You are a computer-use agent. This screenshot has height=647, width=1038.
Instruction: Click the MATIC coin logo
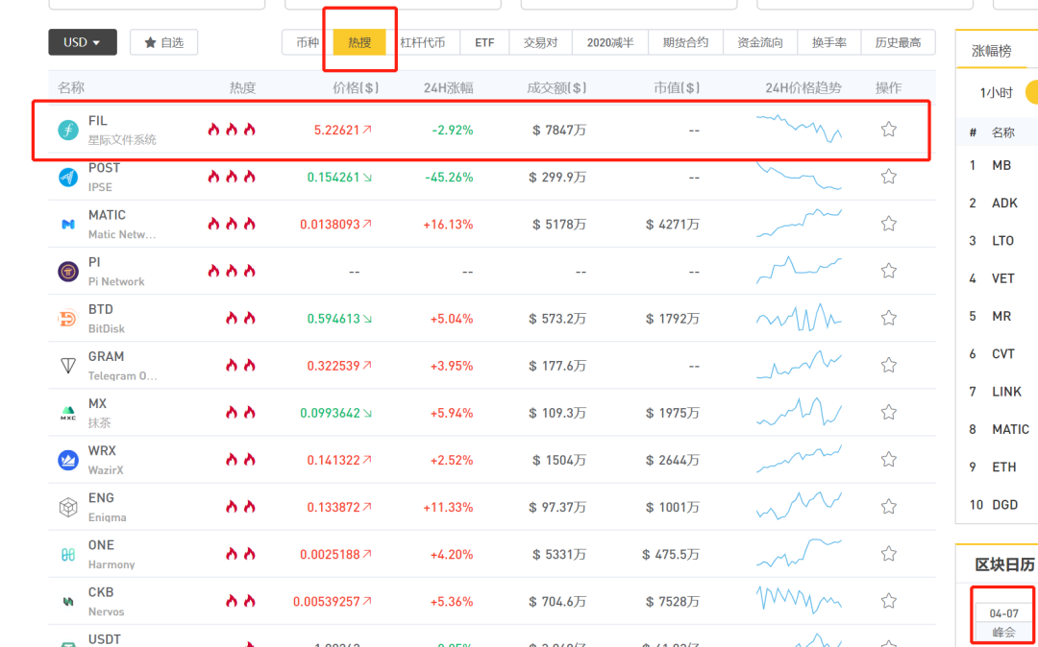click(68, 225)
